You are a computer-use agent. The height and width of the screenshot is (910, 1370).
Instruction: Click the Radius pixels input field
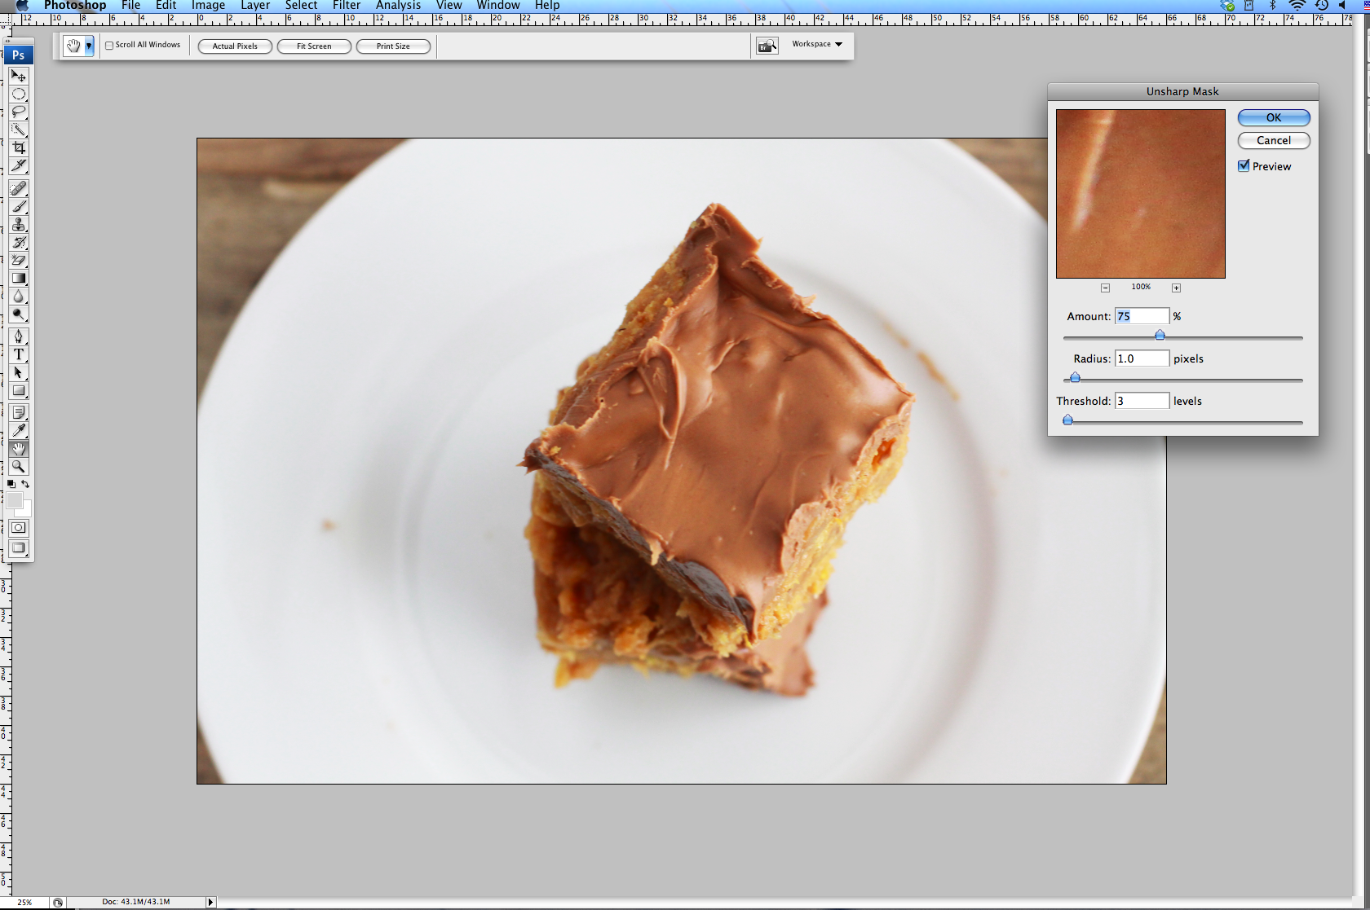point(1142,358)
